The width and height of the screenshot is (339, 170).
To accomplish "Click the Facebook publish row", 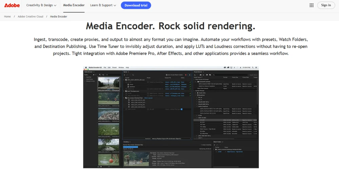I will point(157,87).
